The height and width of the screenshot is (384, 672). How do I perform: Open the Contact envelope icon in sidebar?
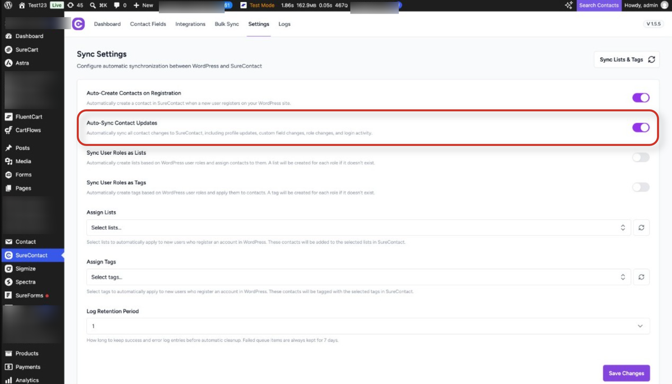click(x=8, y=242)
